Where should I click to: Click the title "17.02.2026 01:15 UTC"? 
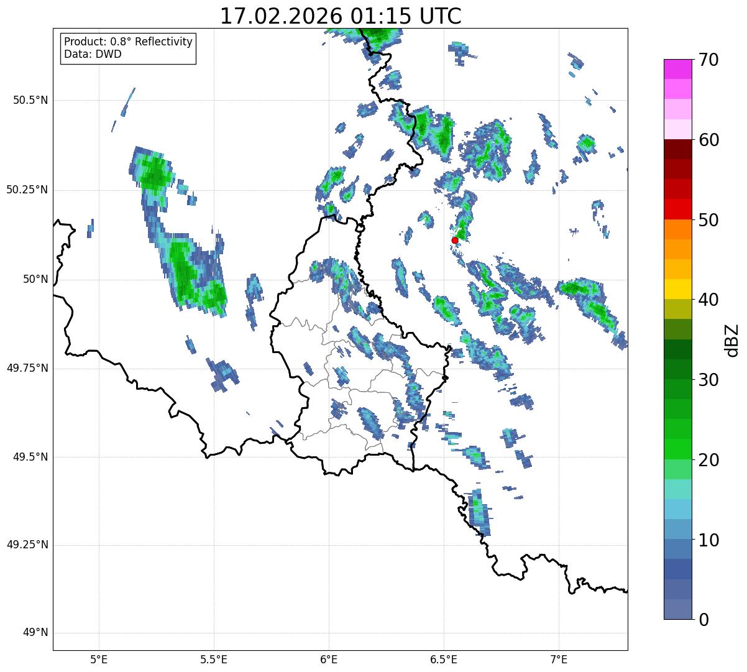[x=341, y=16]
